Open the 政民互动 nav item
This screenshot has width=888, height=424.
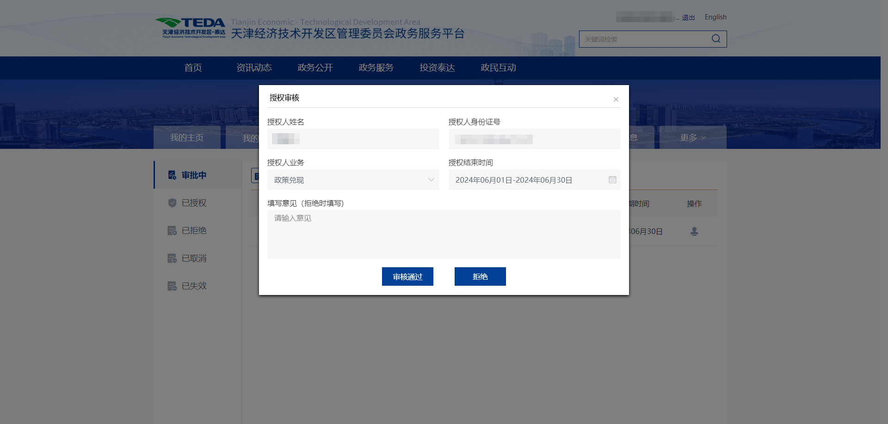[498, 68]
